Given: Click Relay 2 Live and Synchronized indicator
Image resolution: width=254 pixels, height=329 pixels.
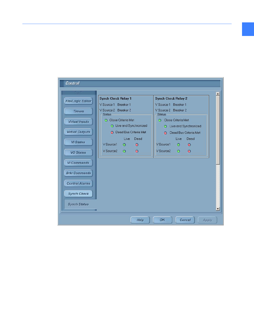Looking at the screenshot, I should tap(165, 127).
